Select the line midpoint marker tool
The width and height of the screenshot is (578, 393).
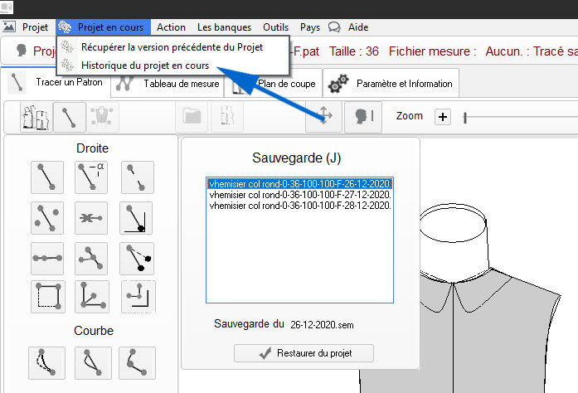[x=90, y=217]
